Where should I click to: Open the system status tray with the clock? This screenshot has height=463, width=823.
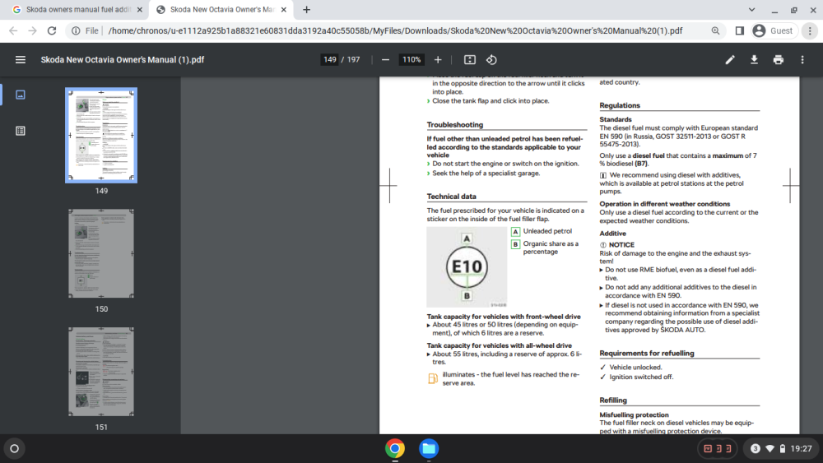tap(782, 449)
